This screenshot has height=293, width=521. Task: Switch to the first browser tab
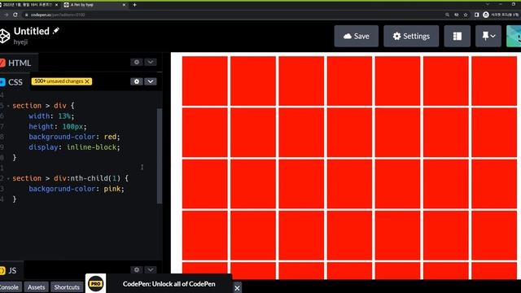[x=28, y=5]
